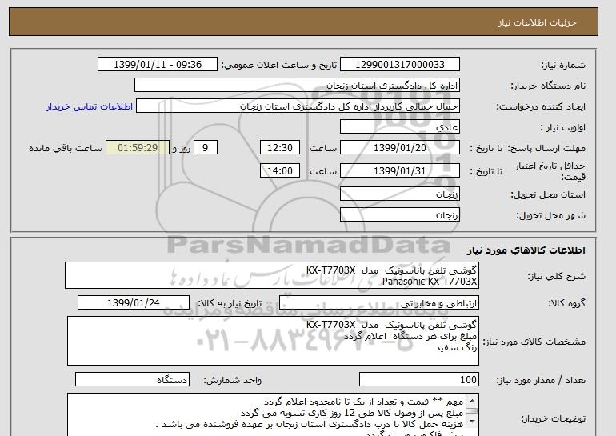Click the delivery city field (شهر محل تحویل: زنجان)
The image size is (616, 436).
(399, 215)
